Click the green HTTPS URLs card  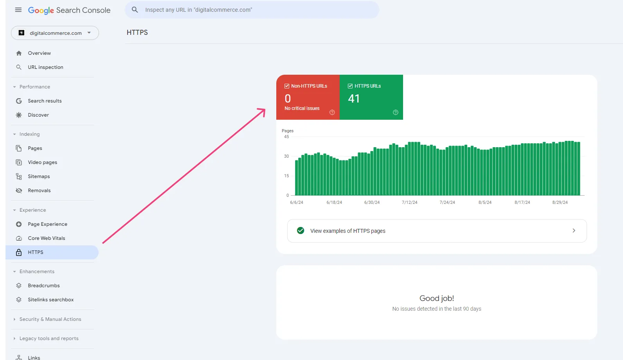coord(371,97)
